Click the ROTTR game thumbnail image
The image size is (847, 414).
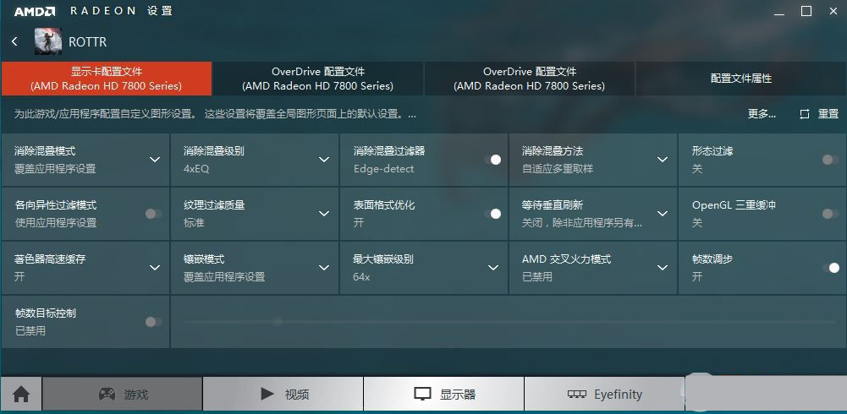point(48,41)
